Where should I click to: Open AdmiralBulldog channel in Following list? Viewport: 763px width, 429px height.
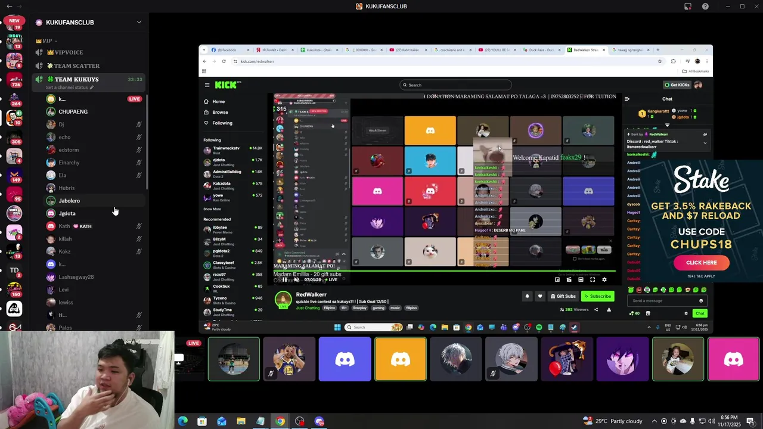233,173
